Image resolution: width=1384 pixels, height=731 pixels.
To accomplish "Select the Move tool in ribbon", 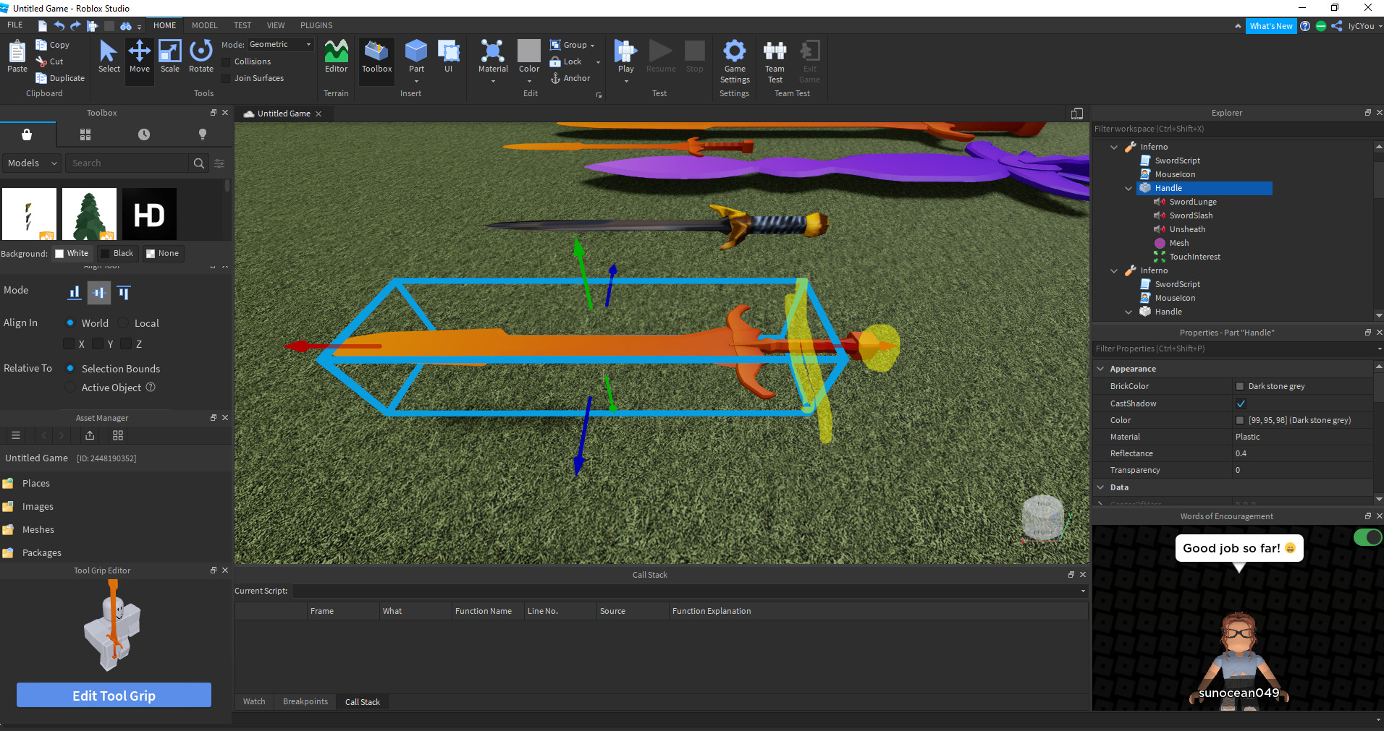I will (139, 56).
